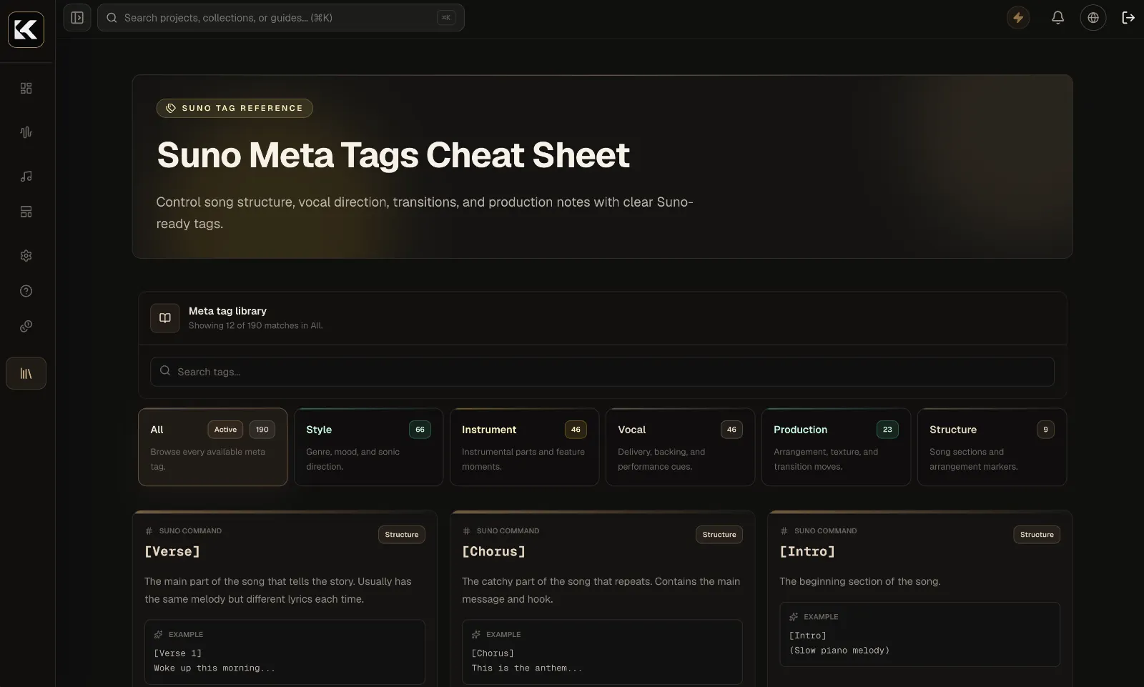
Task: Select the Production category tab
Action: coord(837,447)
